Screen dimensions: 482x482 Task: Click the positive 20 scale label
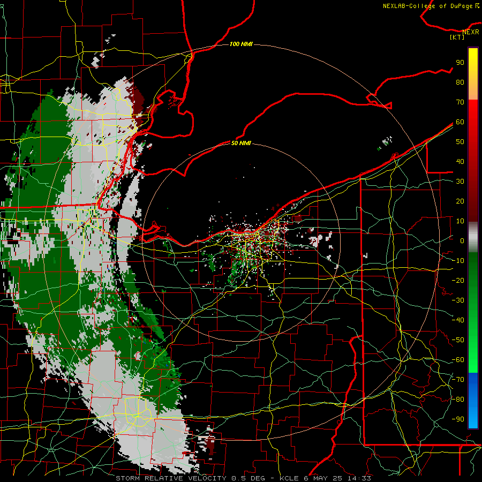(460, 201)
